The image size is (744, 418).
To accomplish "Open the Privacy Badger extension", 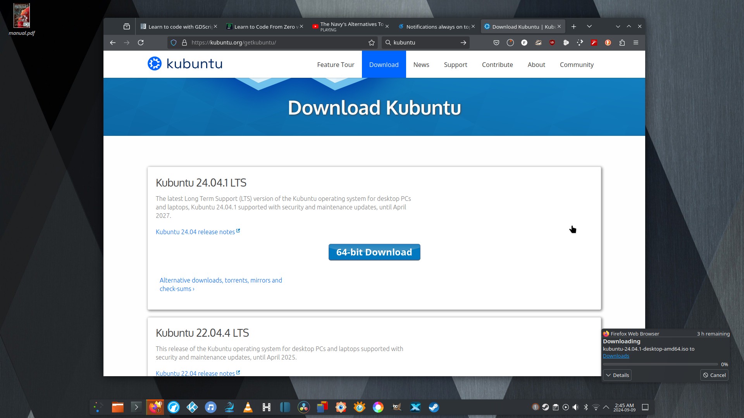I will [x=538, y=43].
